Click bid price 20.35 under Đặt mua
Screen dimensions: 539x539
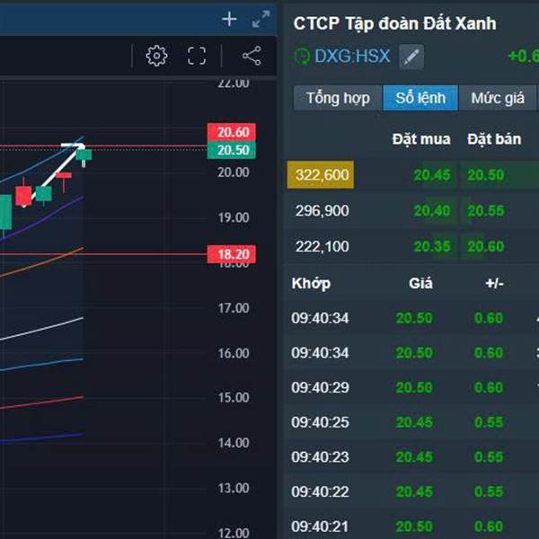point(432,246)
